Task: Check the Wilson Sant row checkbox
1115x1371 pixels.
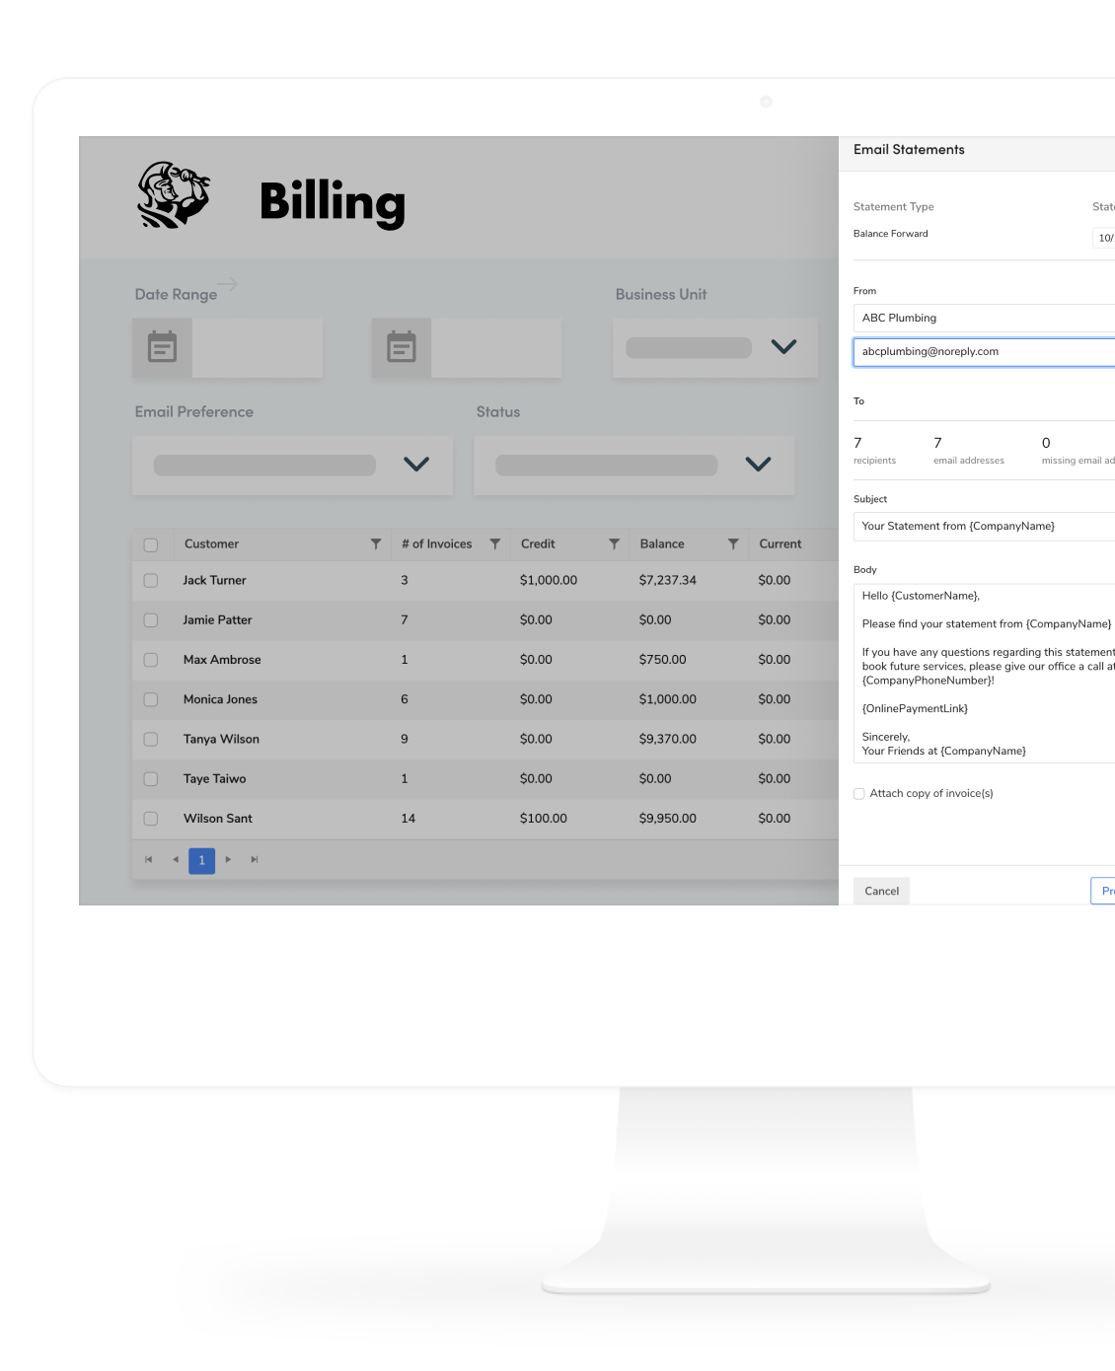Action: pyautogui.click(x=151, y=818)
